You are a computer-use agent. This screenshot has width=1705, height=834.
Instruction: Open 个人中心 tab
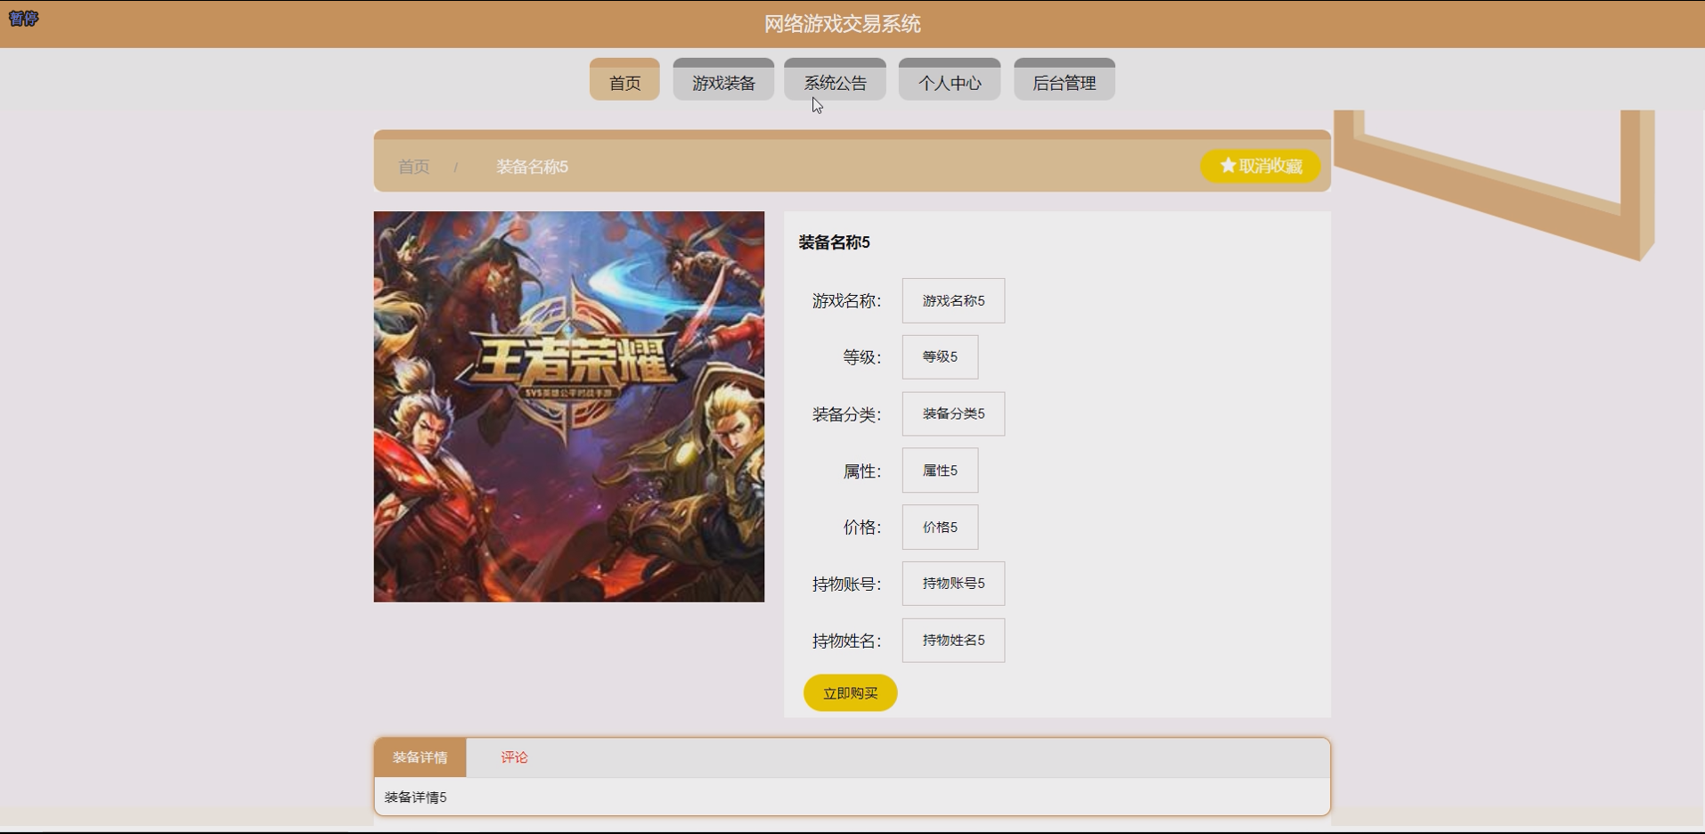(950, 79)
